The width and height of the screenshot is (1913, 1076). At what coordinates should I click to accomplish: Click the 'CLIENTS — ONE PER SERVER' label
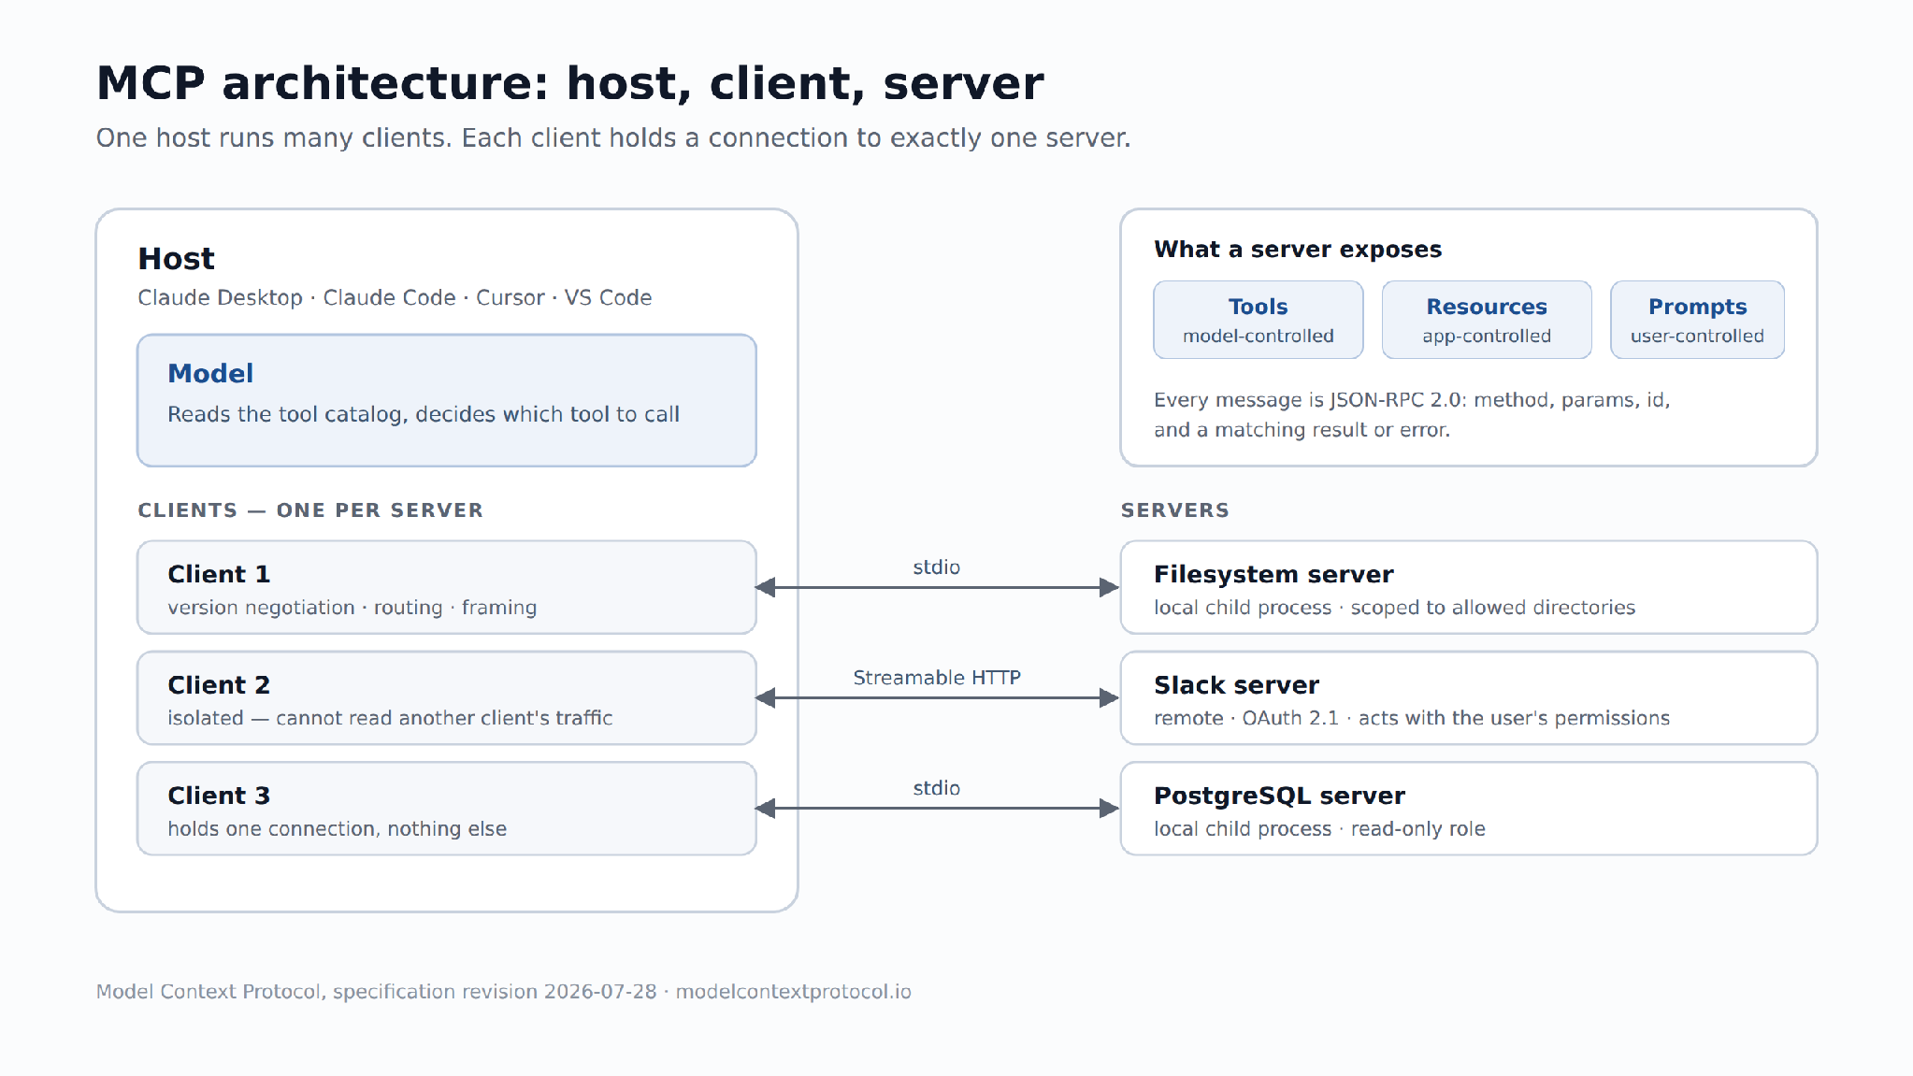click(310, 510)
